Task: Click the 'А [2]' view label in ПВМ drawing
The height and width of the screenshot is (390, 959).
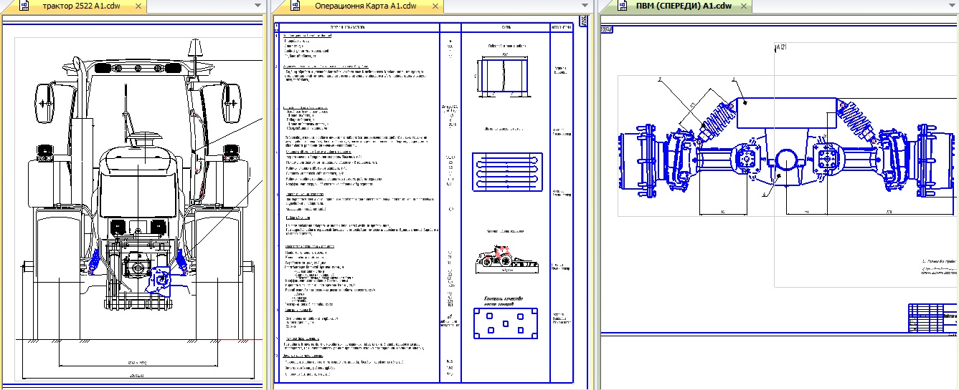Action: click(781, 47)
